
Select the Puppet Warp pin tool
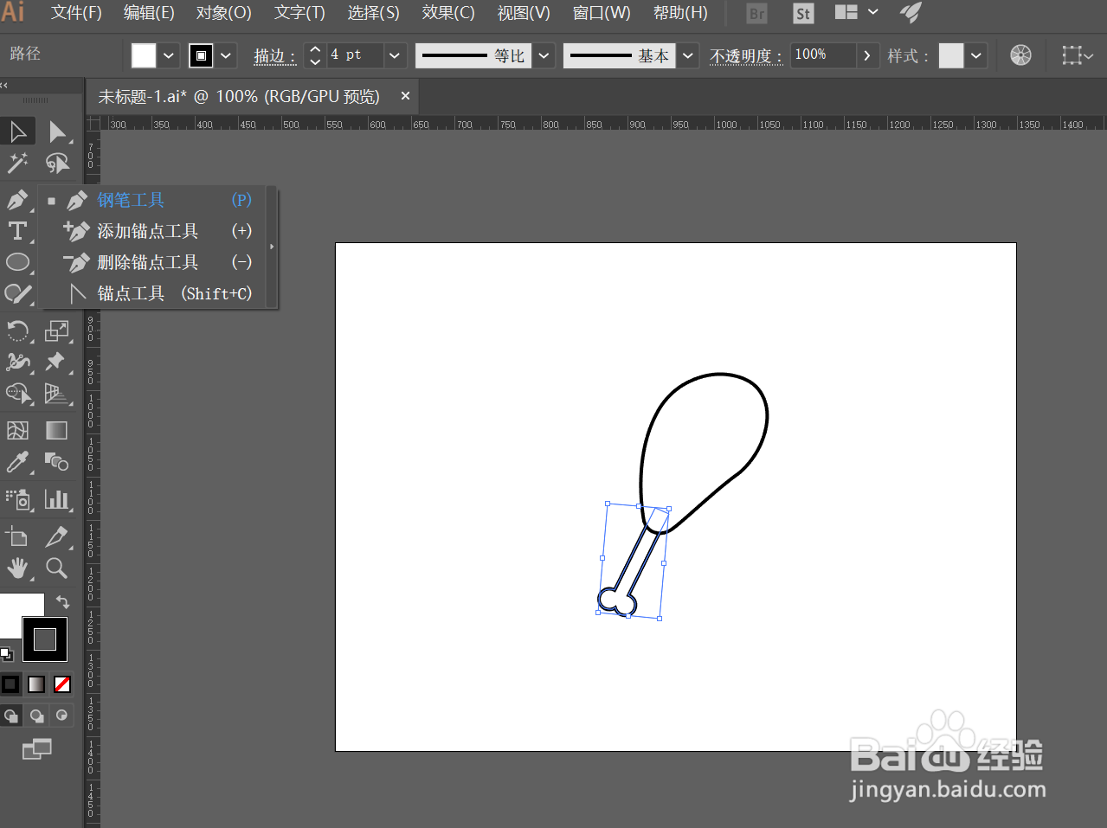[x=57, y=362]
